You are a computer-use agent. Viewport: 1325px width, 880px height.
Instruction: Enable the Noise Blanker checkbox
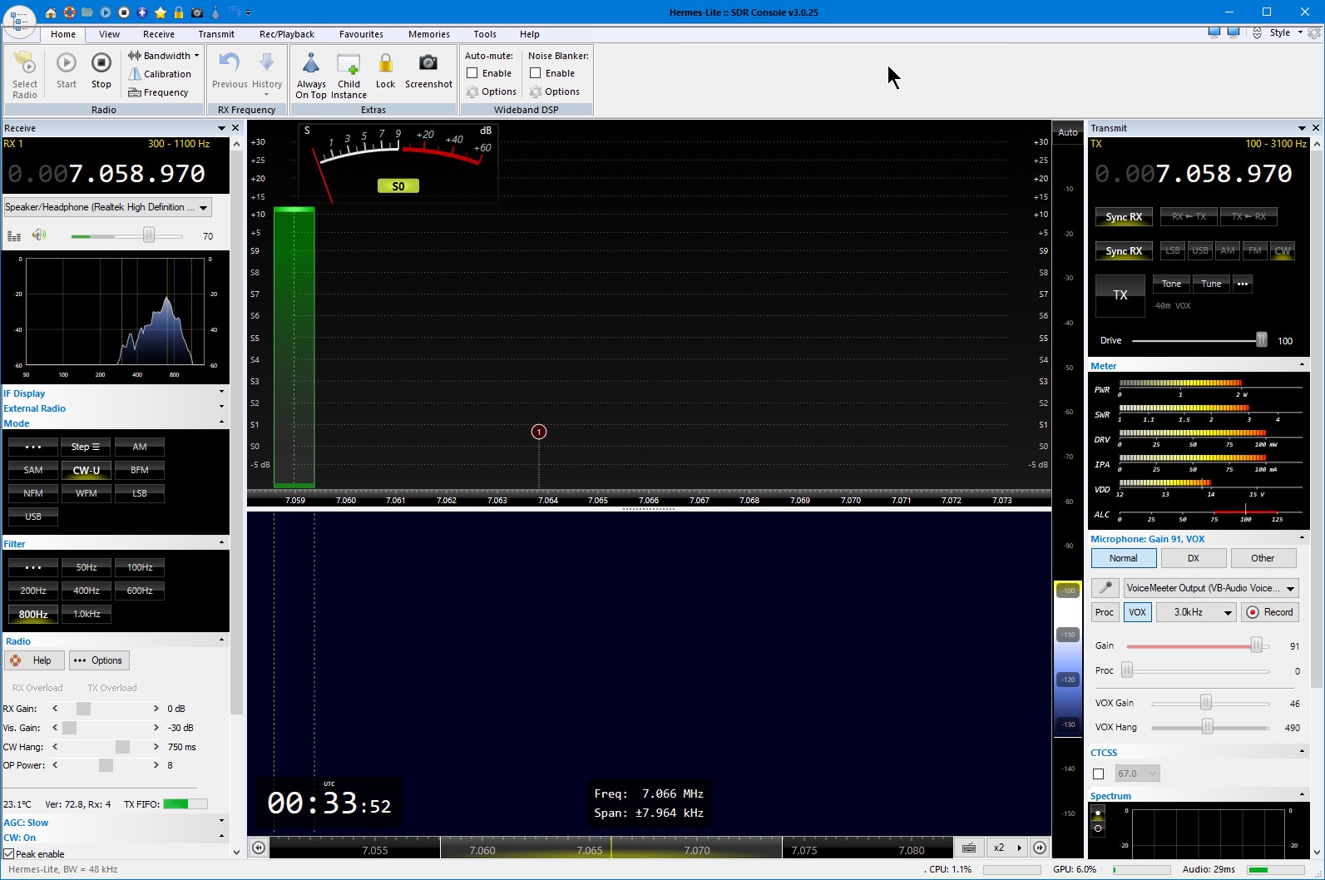pyautogui.click(x=536, y=73)
